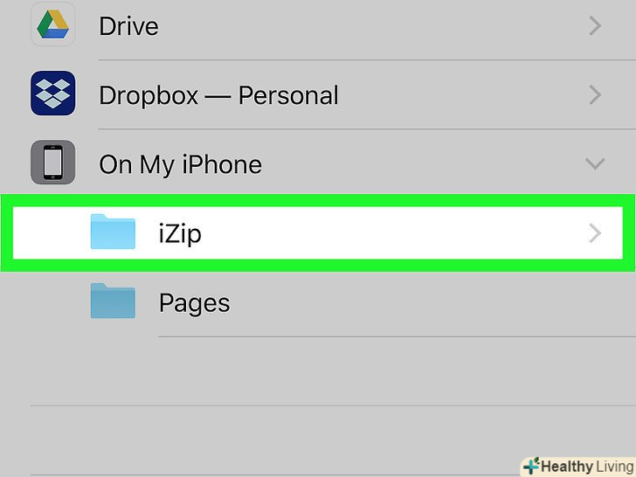Open iZip using its right chevron

click(595, 233)
